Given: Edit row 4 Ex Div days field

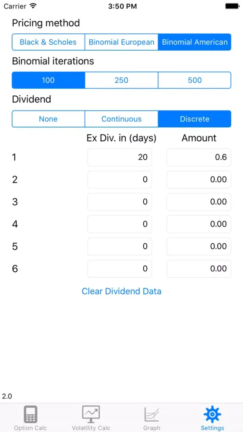Looking at the screenshot, I should coord(120,224).
